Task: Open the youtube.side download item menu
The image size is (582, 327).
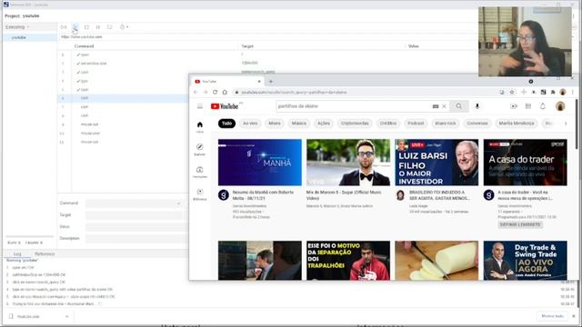Action: point(66,317)
